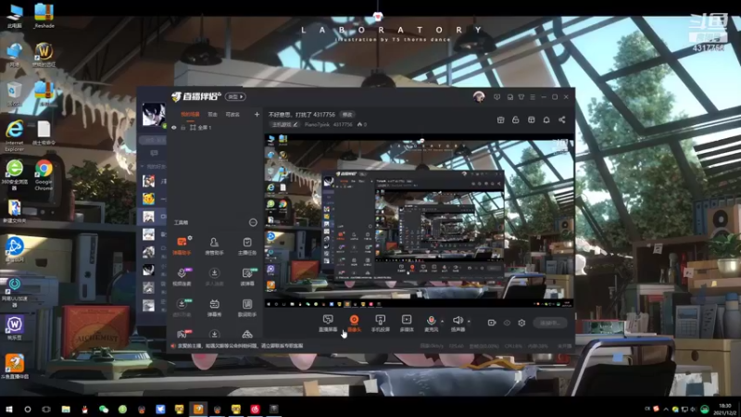Open the Windows Start menu
741x417 pixels.
coord(9,409)
